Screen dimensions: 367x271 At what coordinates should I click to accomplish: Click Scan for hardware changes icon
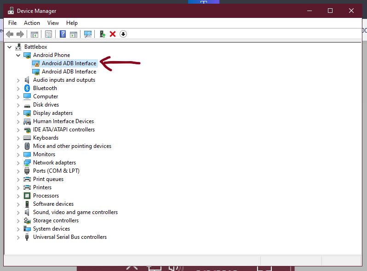88,34
